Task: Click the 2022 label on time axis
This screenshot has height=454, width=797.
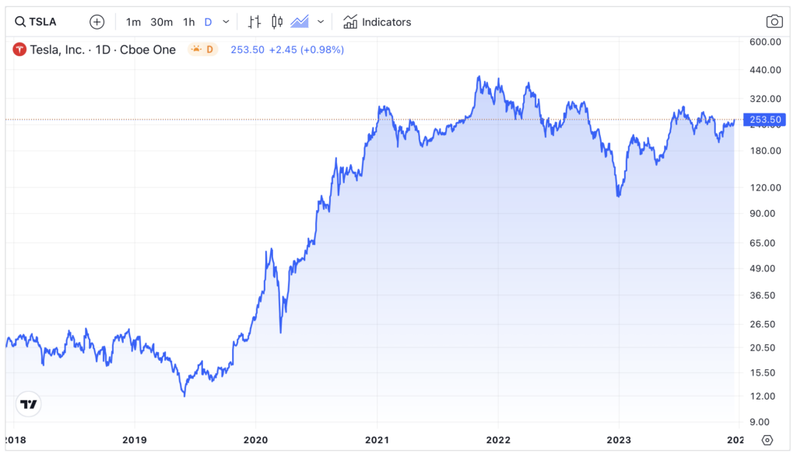Action: point(498,440)
